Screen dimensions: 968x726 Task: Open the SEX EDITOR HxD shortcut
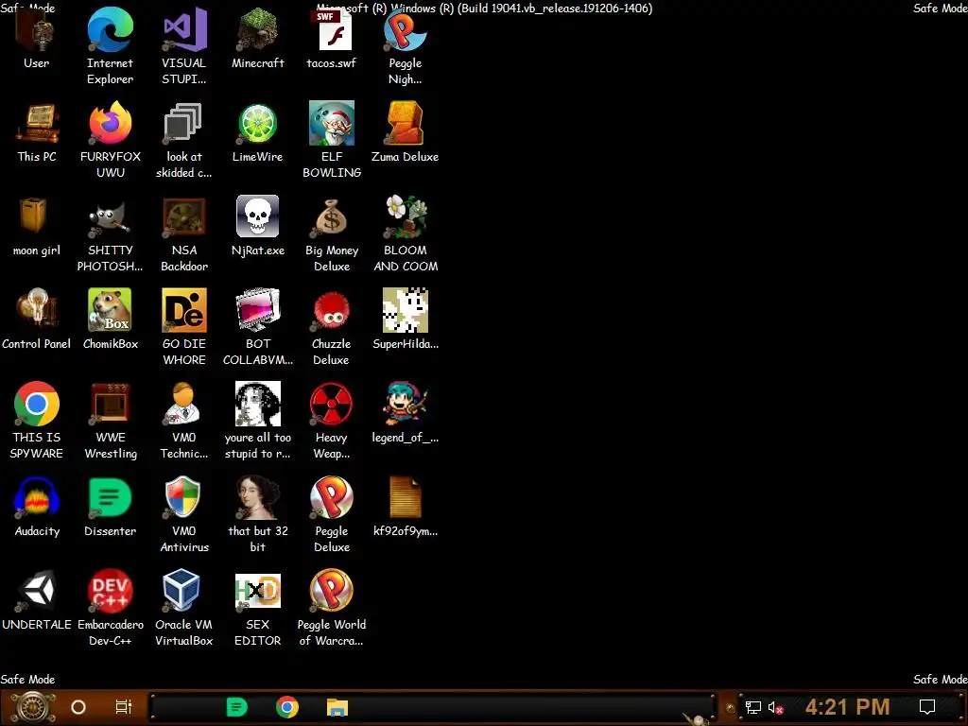(257, 591)
